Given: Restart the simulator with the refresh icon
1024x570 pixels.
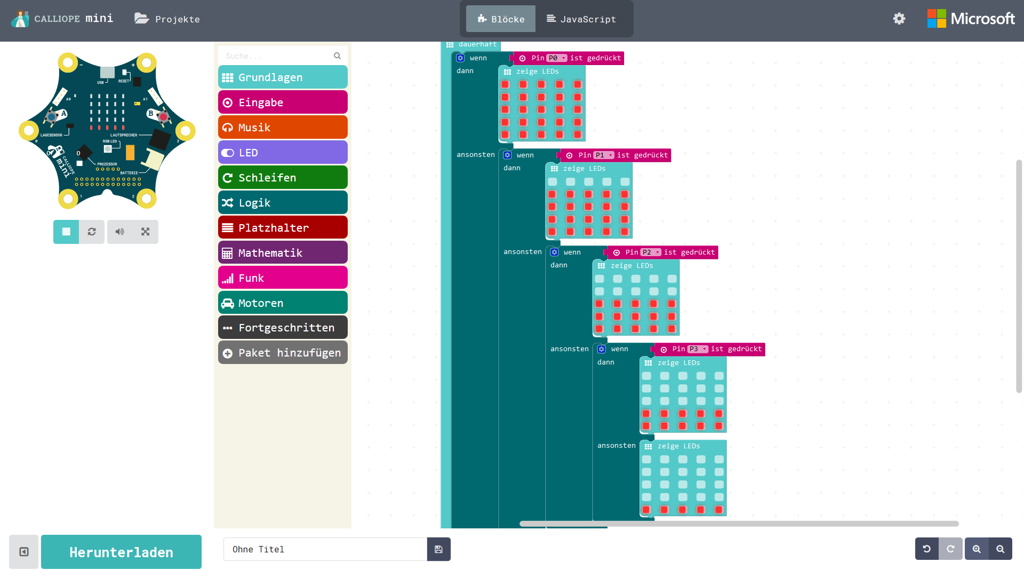Looking at the screenshot, I should 92,232.
